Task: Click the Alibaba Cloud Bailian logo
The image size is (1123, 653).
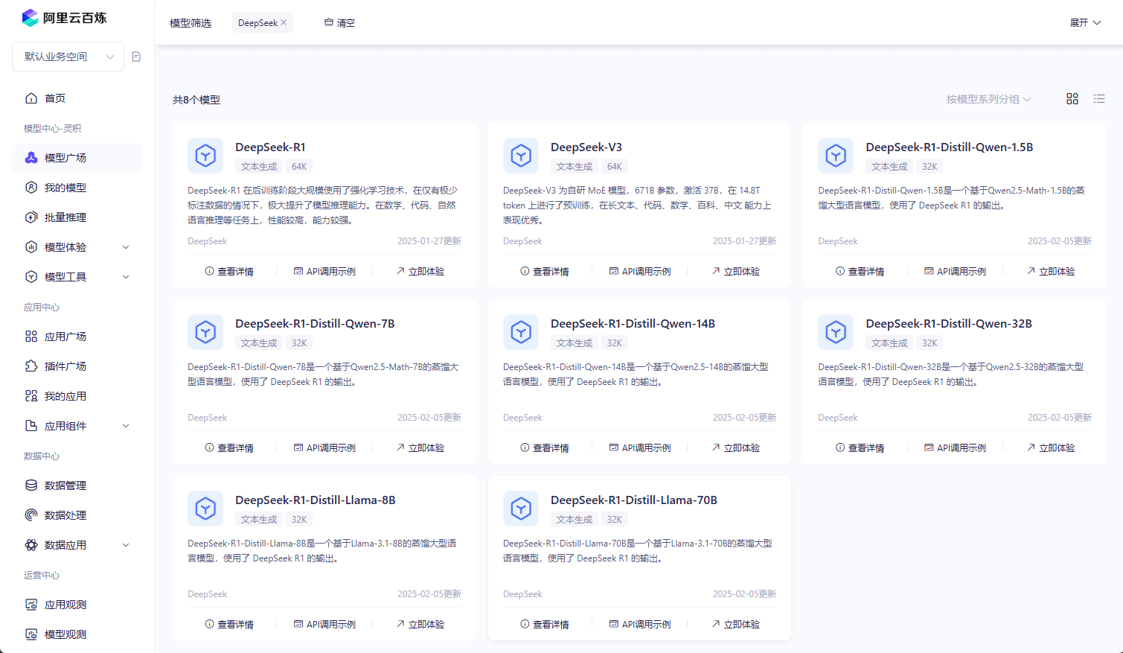Action: click(64, 18)
